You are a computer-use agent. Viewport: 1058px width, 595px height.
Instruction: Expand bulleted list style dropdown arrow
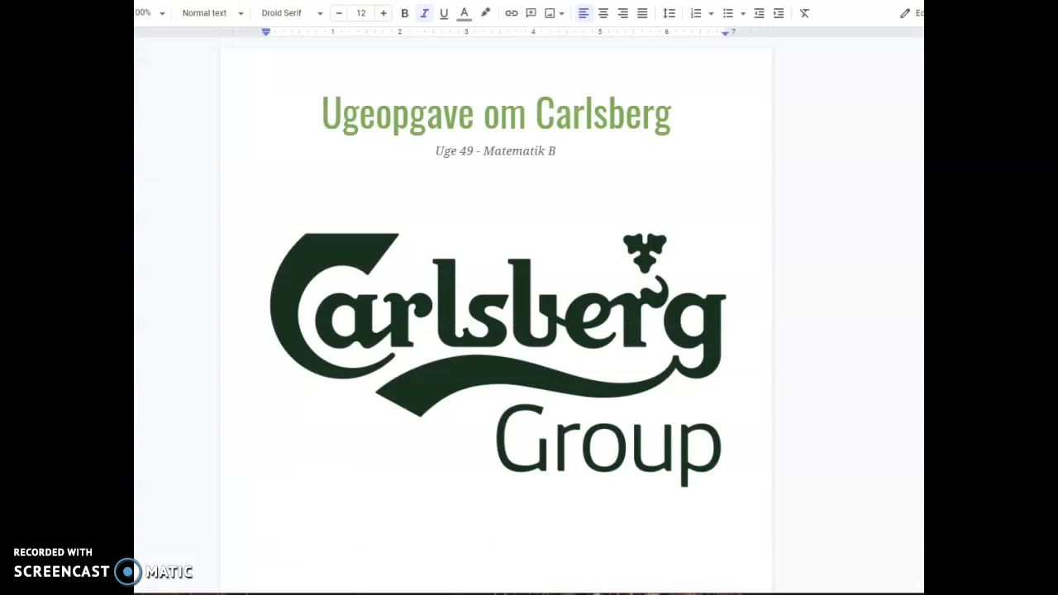743,13
